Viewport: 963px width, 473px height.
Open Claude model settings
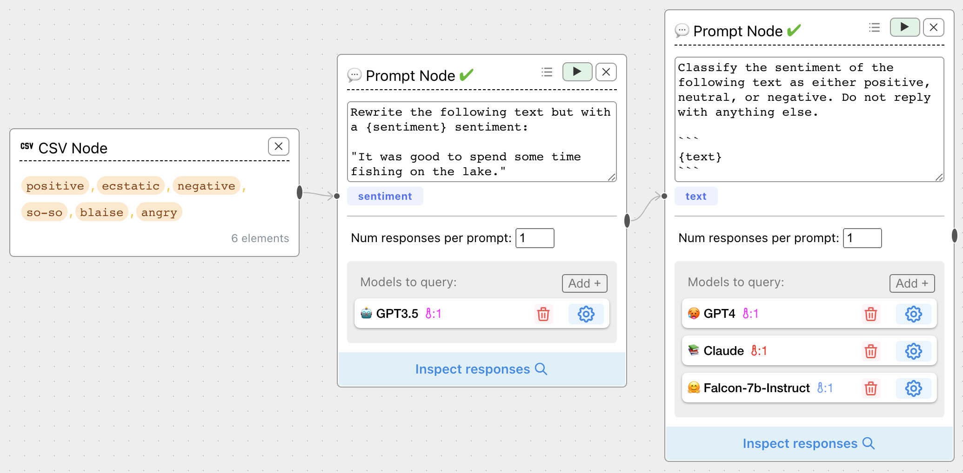point(913,351)
